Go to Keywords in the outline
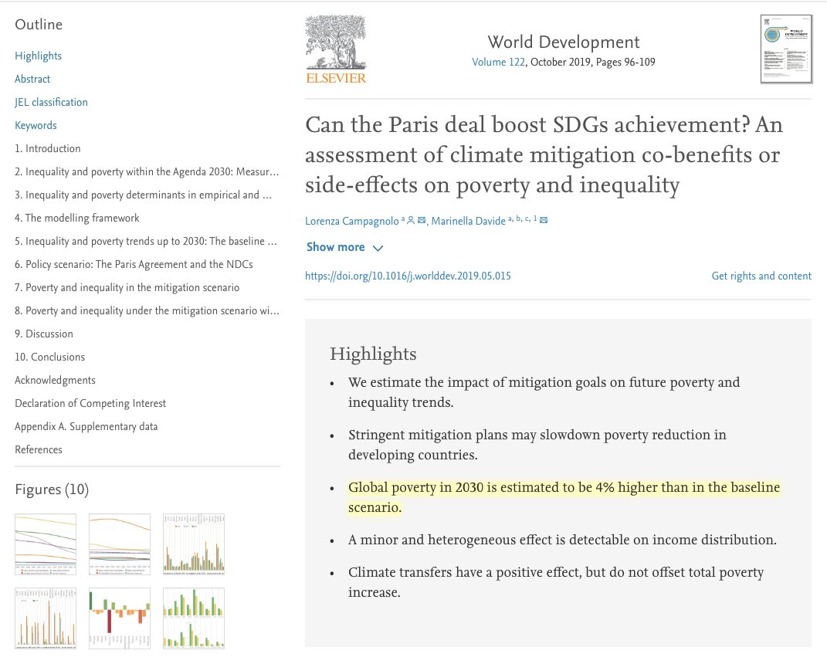Viewport: 827px width, 664px height. click(36, 126)
